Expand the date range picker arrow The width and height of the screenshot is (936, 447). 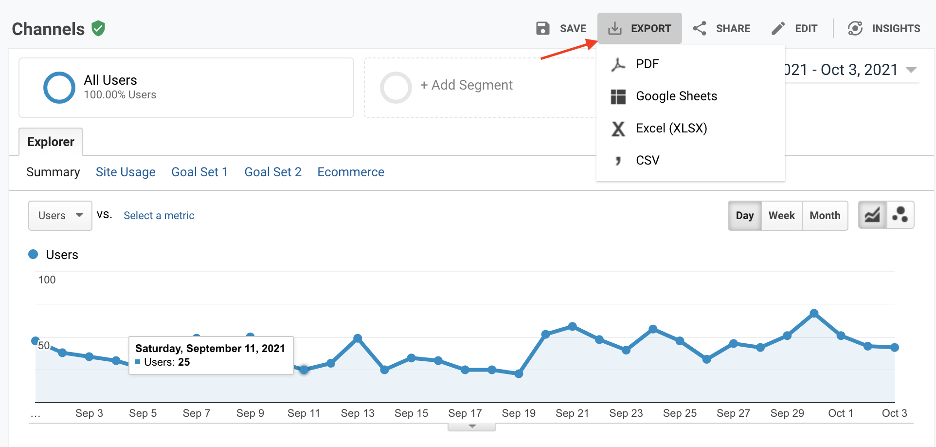pos(911,70)
